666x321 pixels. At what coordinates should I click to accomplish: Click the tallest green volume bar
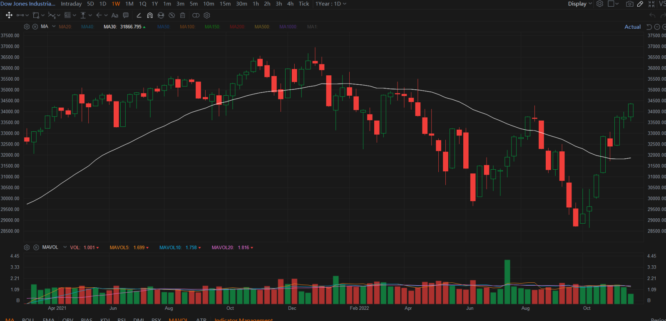507,282
